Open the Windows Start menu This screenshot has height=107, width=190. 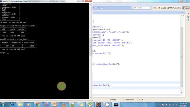click(3, 104)
